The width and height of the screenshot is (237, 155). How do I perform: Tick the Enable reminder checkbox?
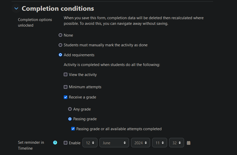66,143
